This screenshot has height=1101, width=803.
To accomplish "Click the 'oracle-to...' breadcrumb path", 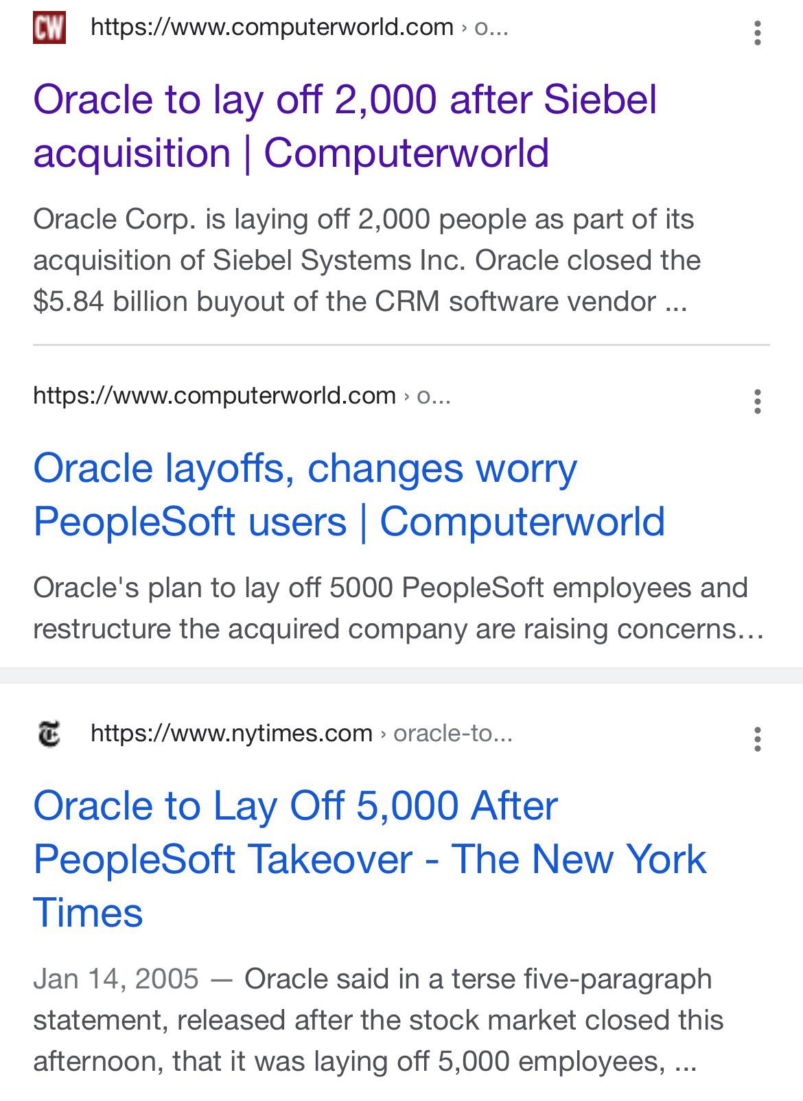I will tap(453, 734).
